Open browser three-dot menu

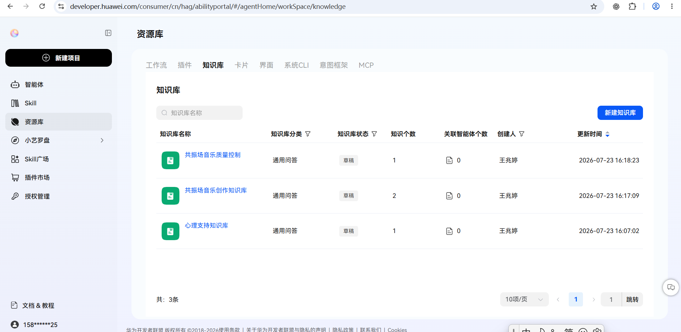[672, 6]
